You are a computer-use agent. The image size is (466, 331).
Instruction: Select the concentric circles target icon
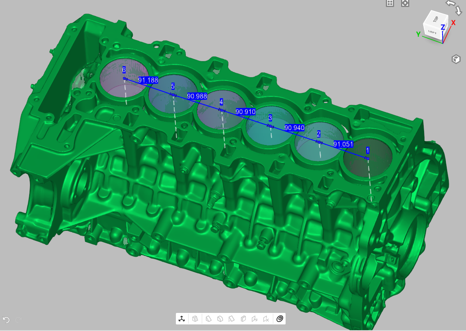click(280, 319)
